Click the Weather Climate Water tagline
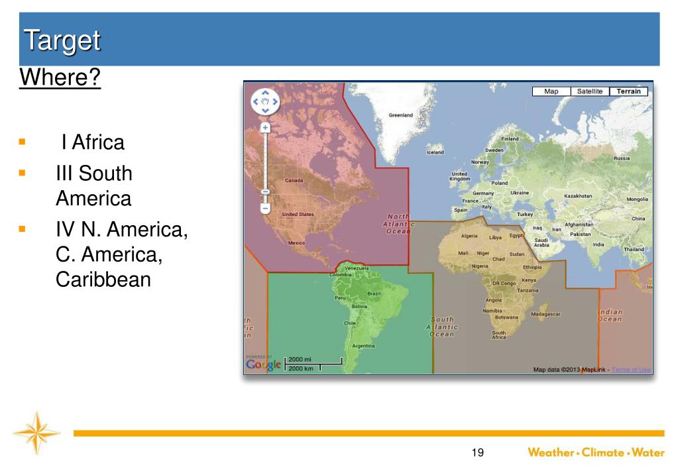Image resolution: width=678 pixels, height=469 pixels. [596, 452]
